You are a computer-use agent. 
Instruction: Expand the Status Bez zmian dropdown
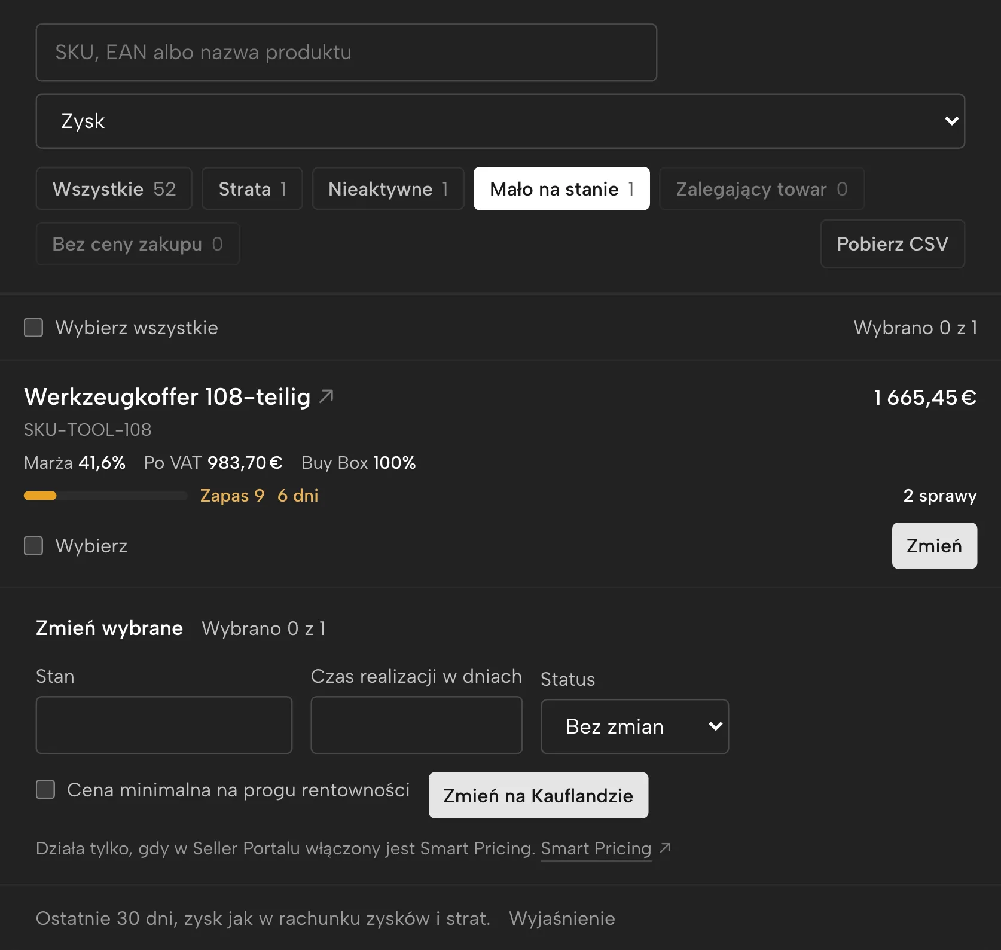tap(634, 726)
